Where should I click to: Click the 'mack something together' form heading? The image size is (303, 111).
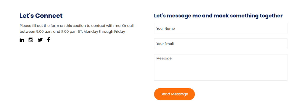coord(218,16)
